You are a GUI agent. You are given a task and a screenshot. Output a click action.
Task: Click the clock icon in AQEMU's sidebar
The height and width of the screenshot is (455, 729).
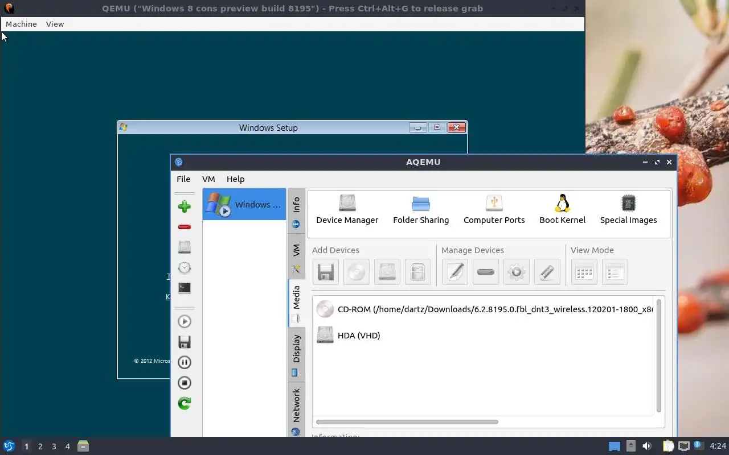(x=184, y=267)
